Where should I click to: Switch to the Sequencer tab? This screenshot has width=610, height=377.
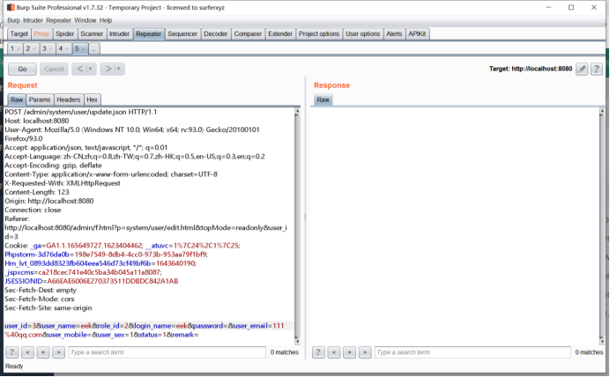click(182, 33)
